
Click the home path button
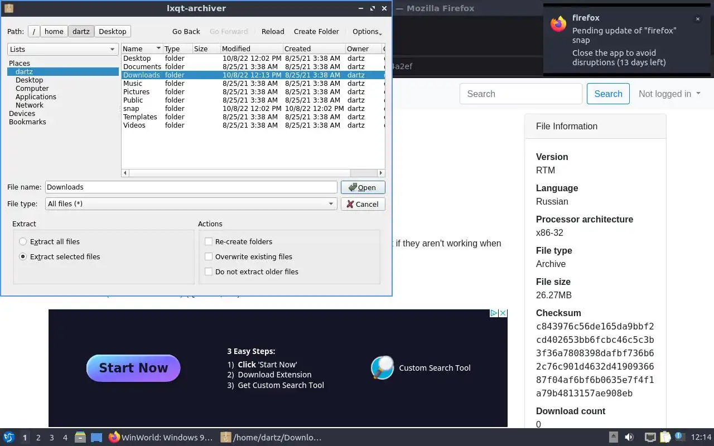(54, 31)
